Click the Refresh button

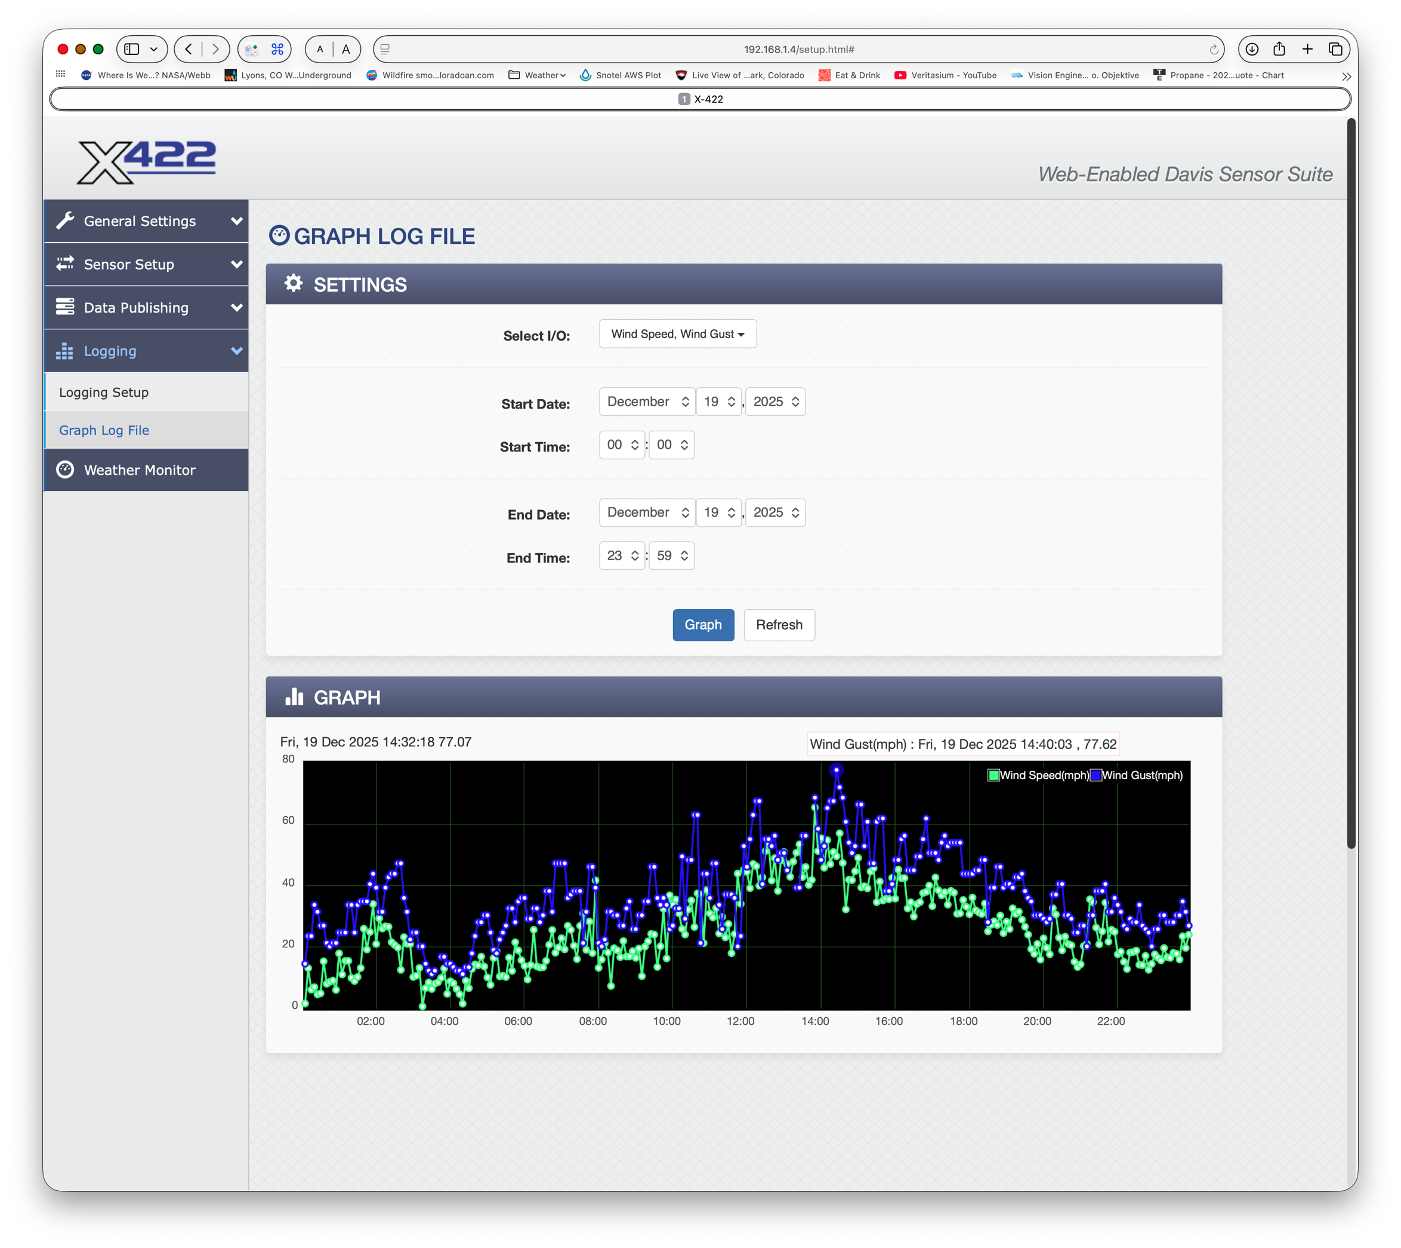click(x=778, y=625)
